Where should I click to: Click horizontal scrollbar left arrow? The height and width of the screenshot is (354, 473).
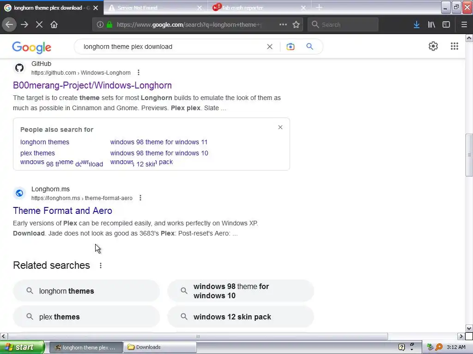pos(3,336)
